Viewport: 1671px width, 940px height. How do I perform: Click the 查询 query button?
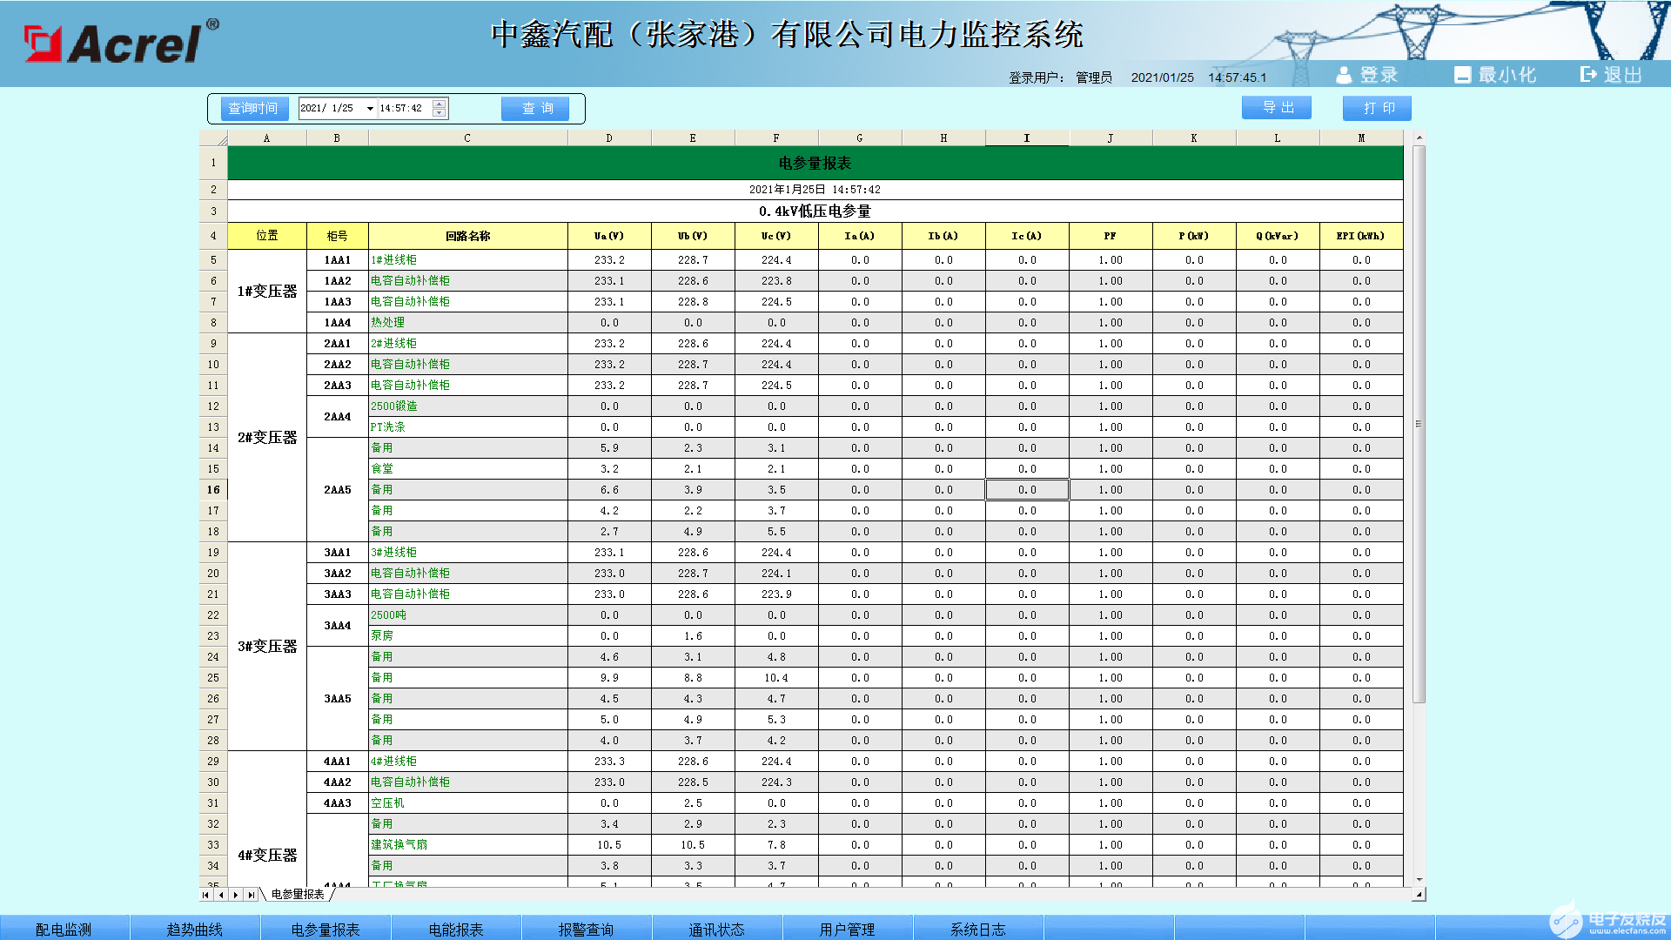(x=534, y=109)
